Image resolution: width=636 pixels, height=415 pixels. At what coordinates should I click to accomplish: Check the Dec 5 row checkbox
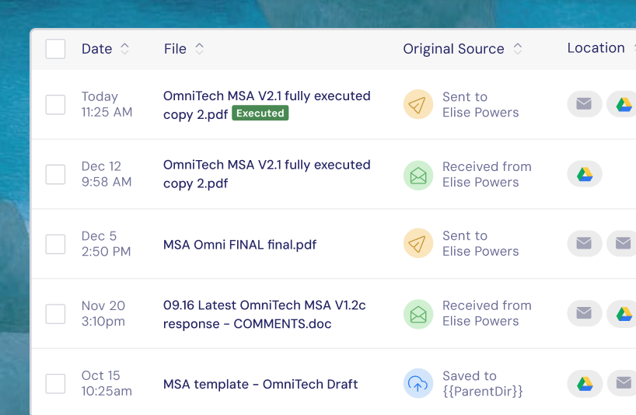pyautogui.click(x=55, y=244)
